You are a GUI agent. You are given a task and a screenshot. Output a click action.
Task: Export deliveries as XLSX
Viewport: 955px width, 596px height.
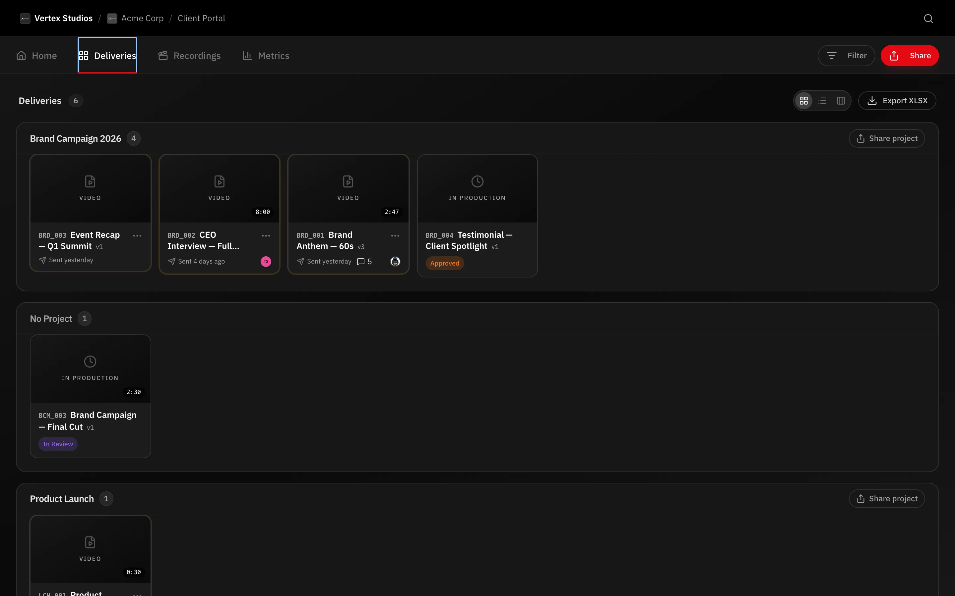[897, 101]
